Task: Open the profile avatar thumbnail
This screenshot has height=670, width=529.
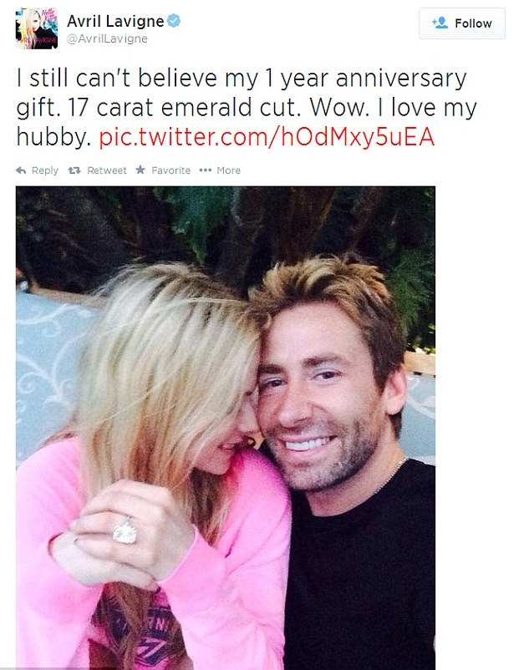Action: [37, 28]
